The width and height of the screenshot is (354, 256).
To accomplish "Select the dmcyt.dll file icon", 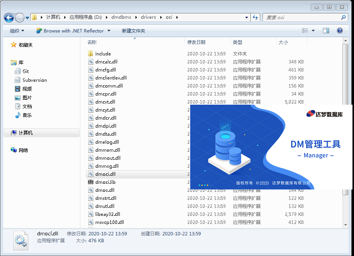I will click(91, 110).
